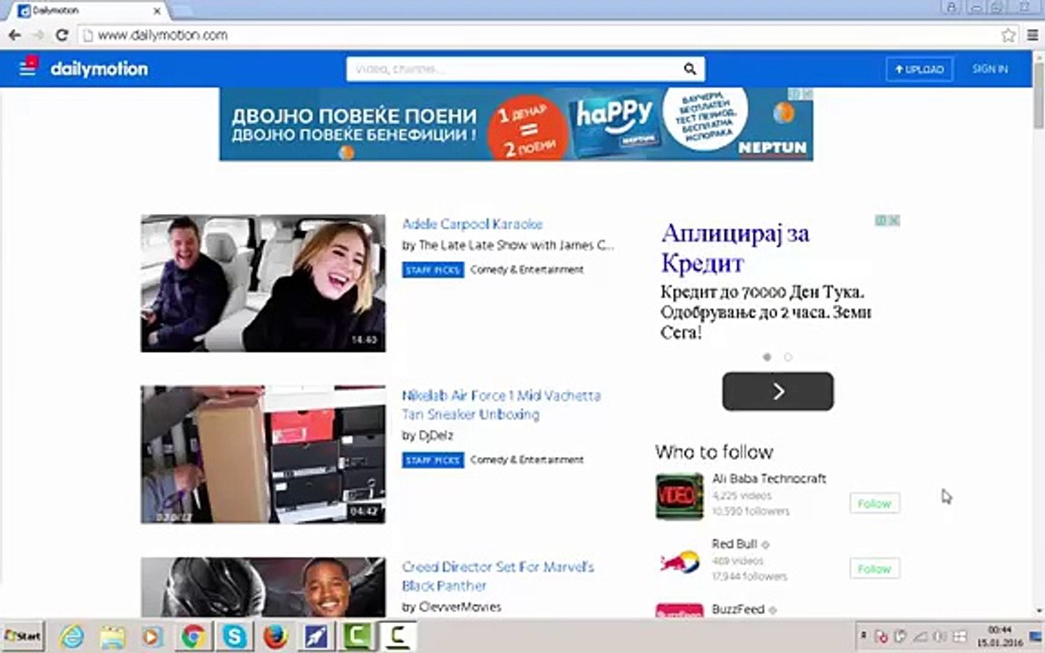Open the Adele Carpool Karaoke thumbnail

coord(262,283)
